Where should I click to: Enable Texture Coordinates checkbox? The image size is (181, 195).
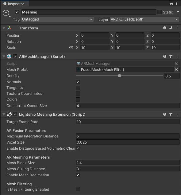(78, 94)
